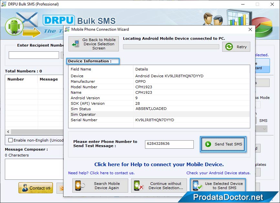The image size is (280, 203).
Task: Click the phone with green checkmark icon
Action: pyautogui.click(x=197, y=186)
